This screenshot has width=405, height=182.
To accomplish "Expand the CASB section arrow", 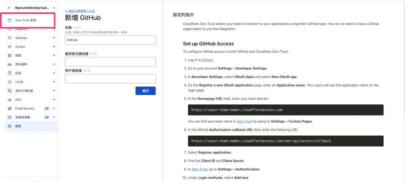I will pos(54,82).
